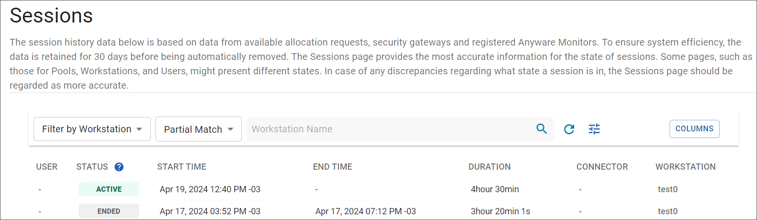Sort by the USER column header
The width and height of the screenshot is (757, 220).
[x=47, y=167]
